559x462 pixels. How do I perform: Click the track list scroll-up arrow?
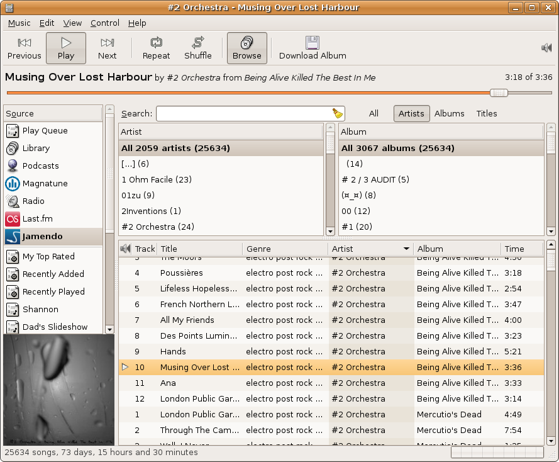pos(551,245)
